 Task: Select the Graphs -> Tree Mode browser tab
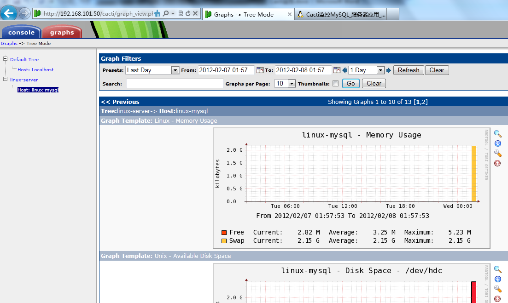click(248, 14)
